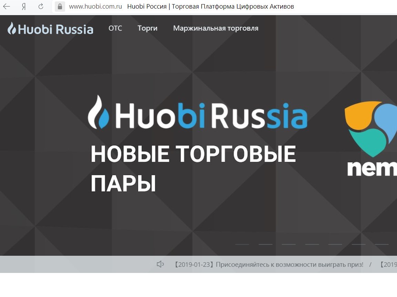
Task: Open the Торги menu item
Action: click(x=147, y=28)
